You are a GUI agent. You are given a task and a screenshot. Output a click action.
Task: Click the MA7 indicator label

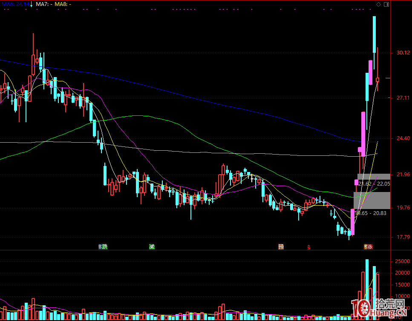point(44,4)
